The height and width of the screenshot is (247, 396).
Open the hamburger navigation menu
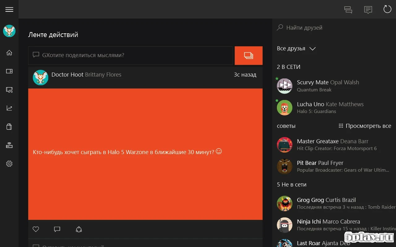[x=9, y=9]
